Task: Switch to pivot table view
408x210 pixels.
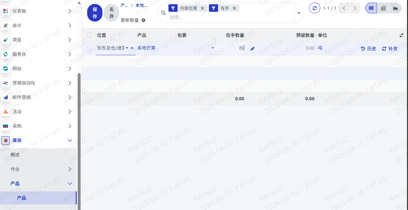Action: pos(383,8)
